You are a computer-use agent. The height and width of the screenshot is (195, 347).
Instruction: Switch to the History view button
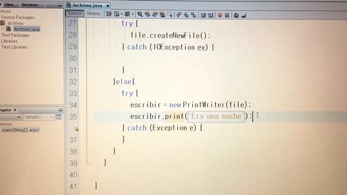93,14
